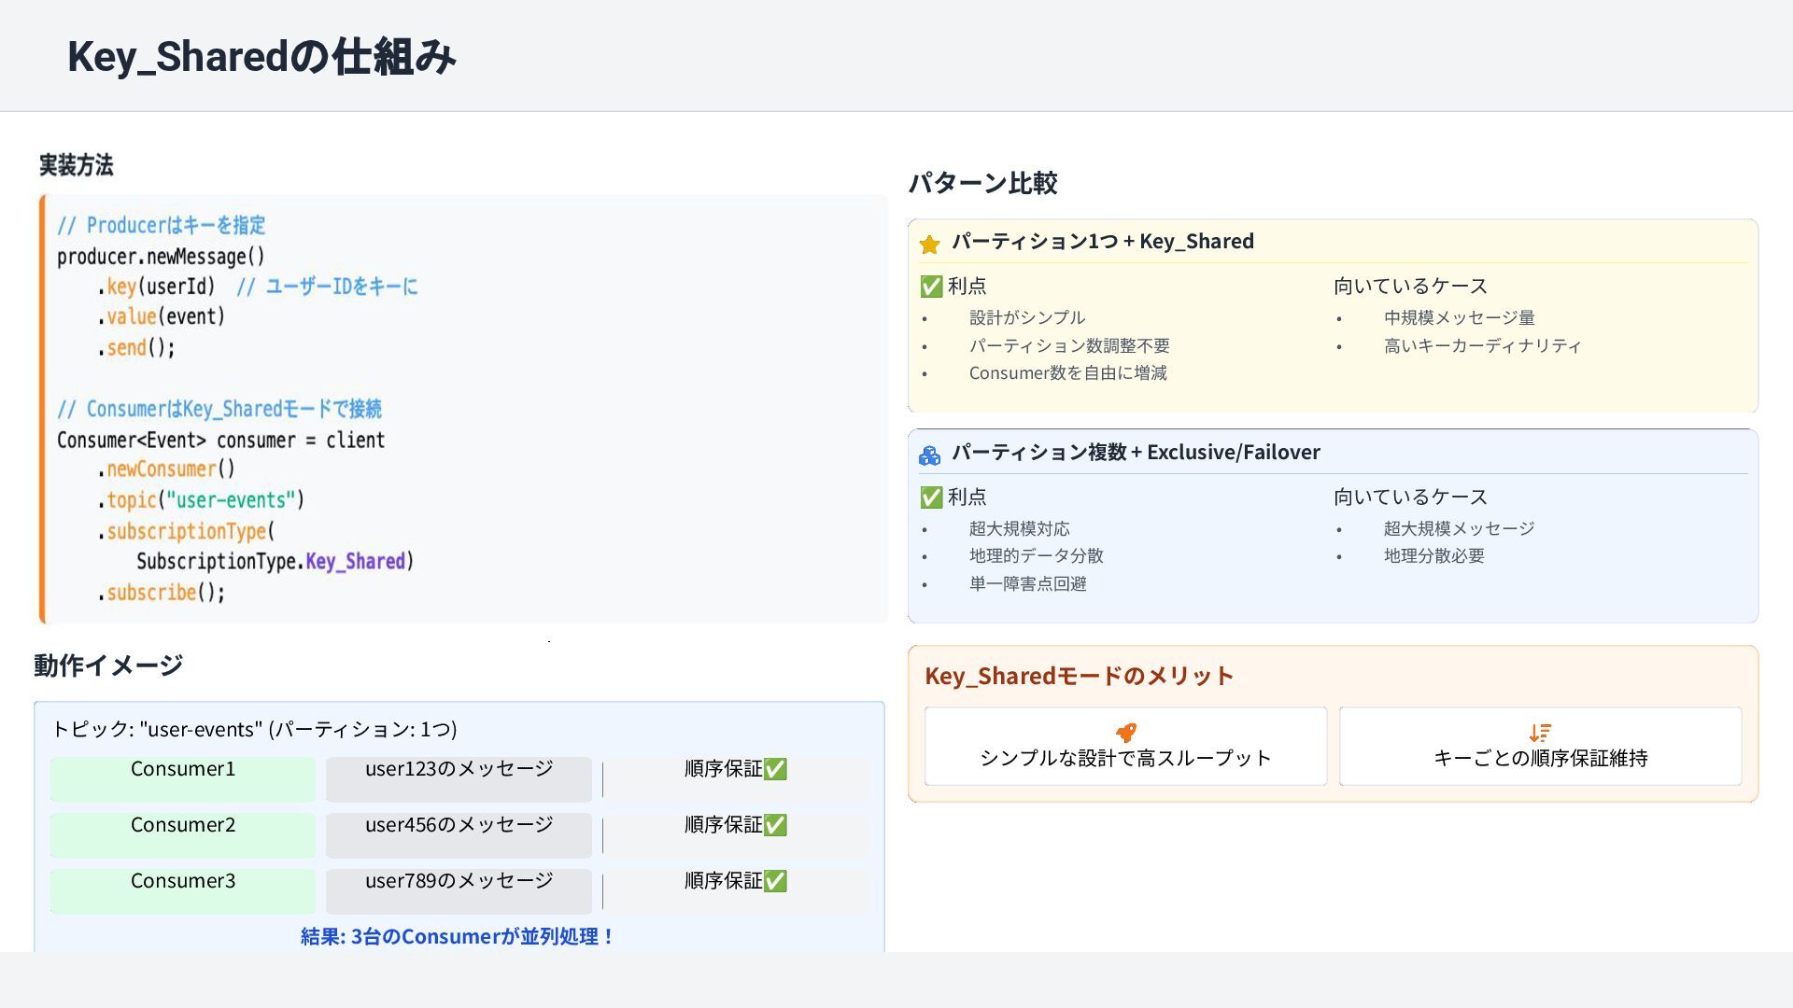
Task: Click checkmark in Consumer2 順序保証 row
Action: (x=775, y=825)
